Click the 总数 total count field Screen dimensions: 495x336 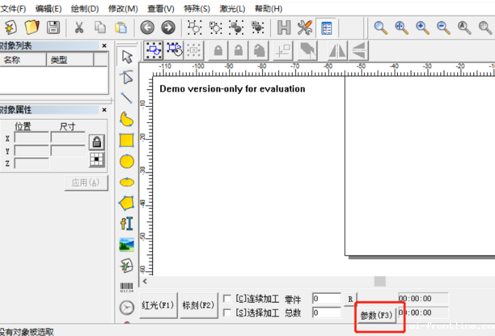click(x=326, y=312)
